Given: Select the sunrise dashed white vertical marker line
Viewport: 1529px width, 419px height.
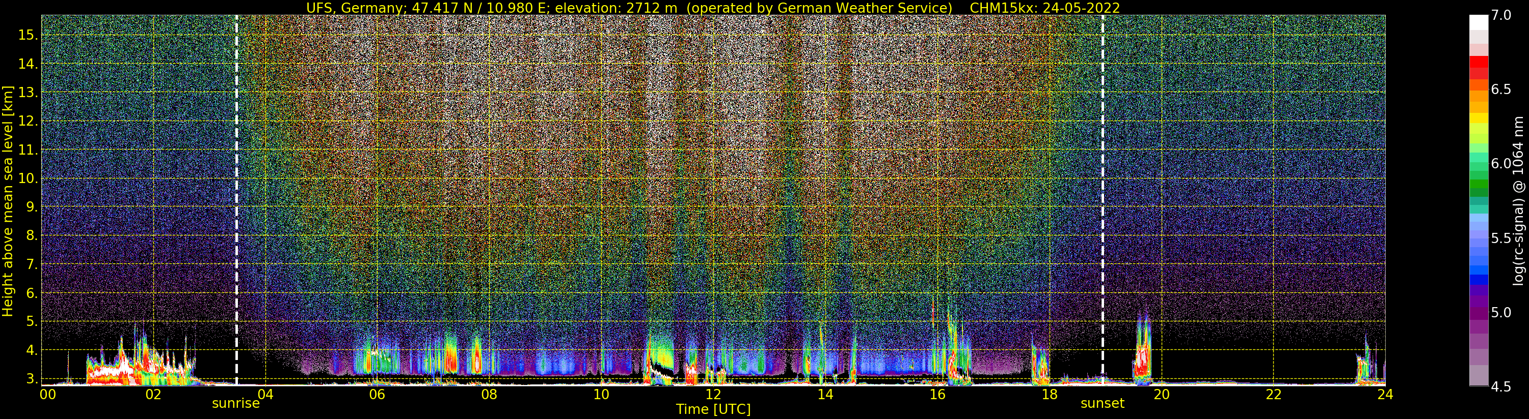Looking at the screenshot, I should (236, 200).
